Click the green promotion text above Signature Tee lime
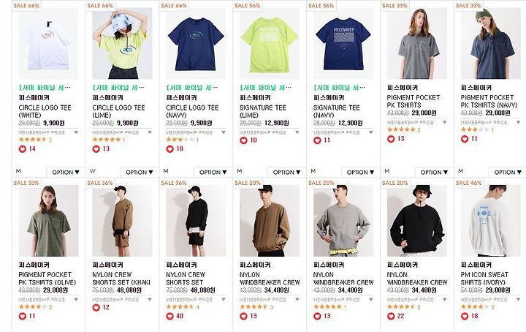 pos(265,88)
